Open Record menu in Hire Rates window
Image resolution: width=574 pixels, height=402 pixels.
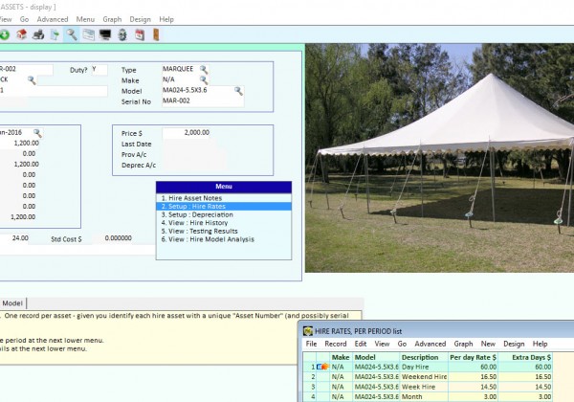click(x=336, y=344)
